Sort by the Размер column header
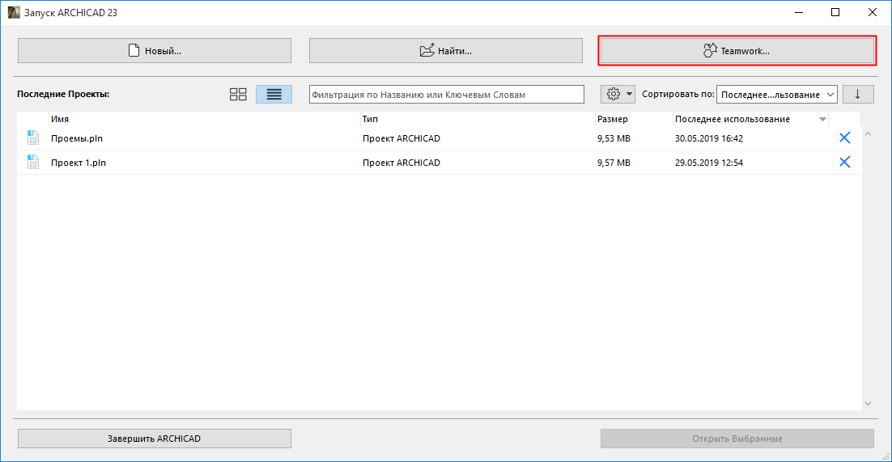This screenshot has width=892, height=462. point(633,120)
